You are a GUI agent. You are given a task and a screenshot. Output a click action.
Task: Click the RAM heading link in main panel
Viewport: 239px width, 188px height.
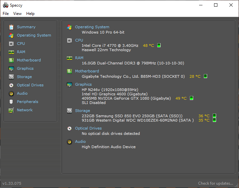click(79, 58)
